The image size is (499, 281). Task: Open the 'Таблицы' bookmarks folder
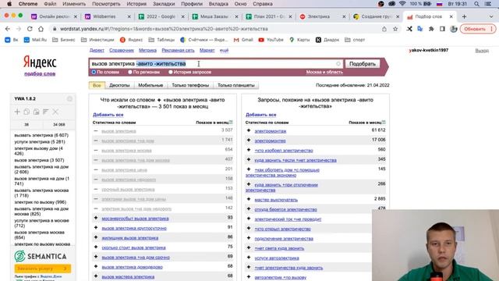pos(161,40)
